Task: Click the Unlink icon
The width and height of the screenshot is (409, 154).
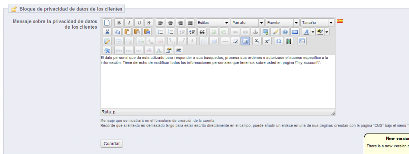Action: 246,32
